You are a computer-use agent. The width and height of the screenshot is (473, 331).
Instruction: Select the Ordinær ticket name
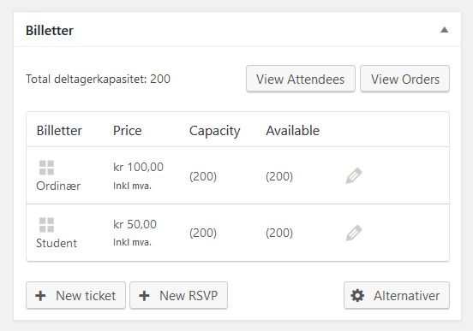tap(58, 186)
